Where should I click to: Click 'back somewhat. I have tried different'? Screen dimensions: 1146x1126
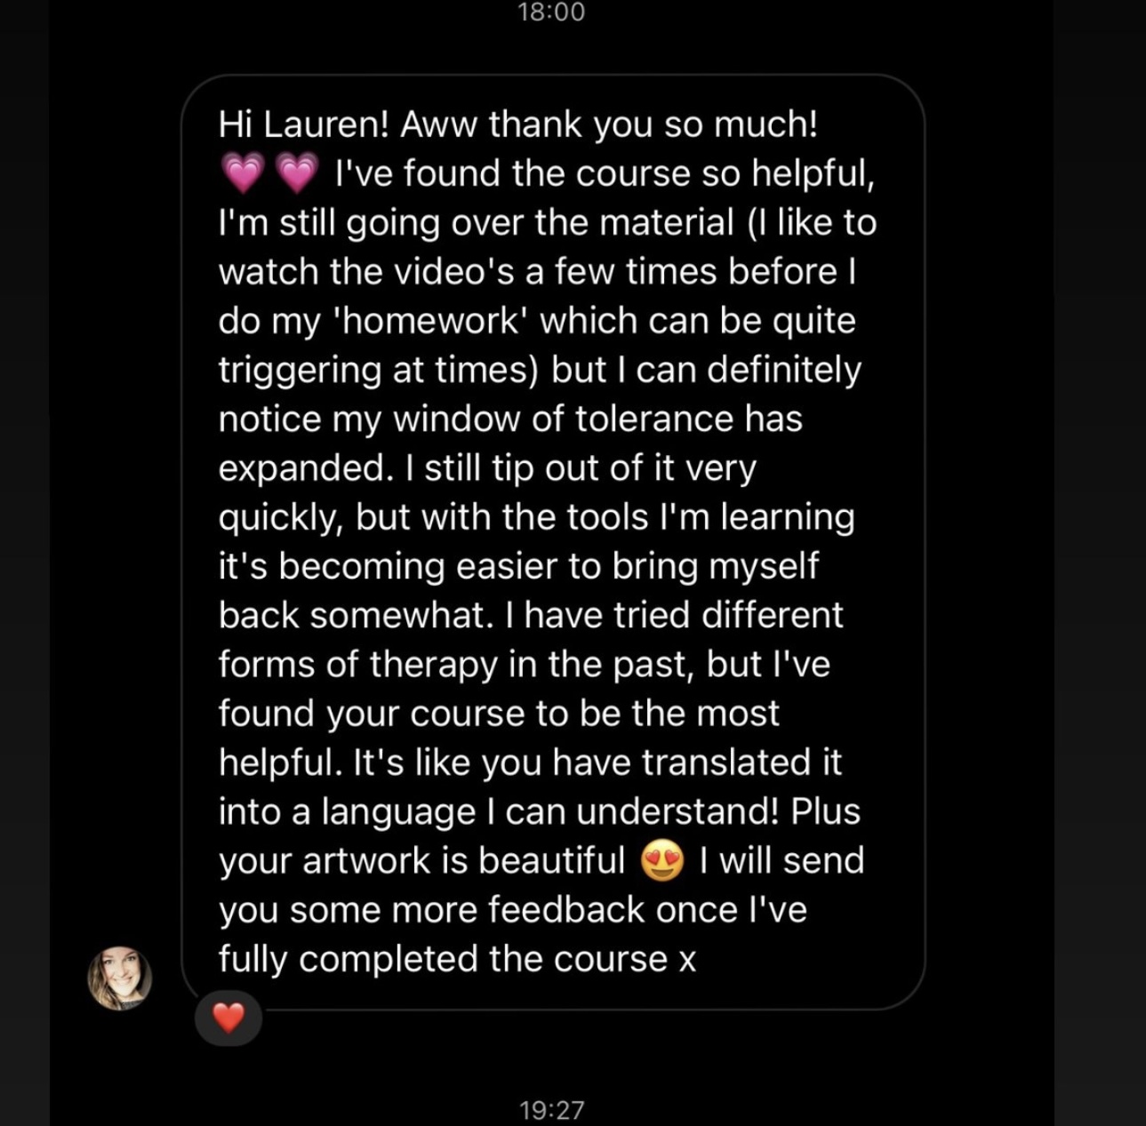coord(531,615)
